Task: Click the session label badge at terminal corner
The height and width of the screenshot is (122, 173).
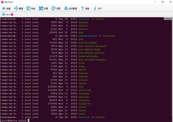Action: click(168, 19)
